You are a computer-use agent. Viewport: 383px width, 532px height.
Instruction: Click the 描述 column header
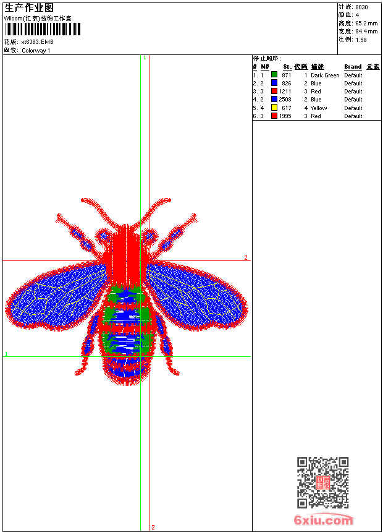pos(318,67)
